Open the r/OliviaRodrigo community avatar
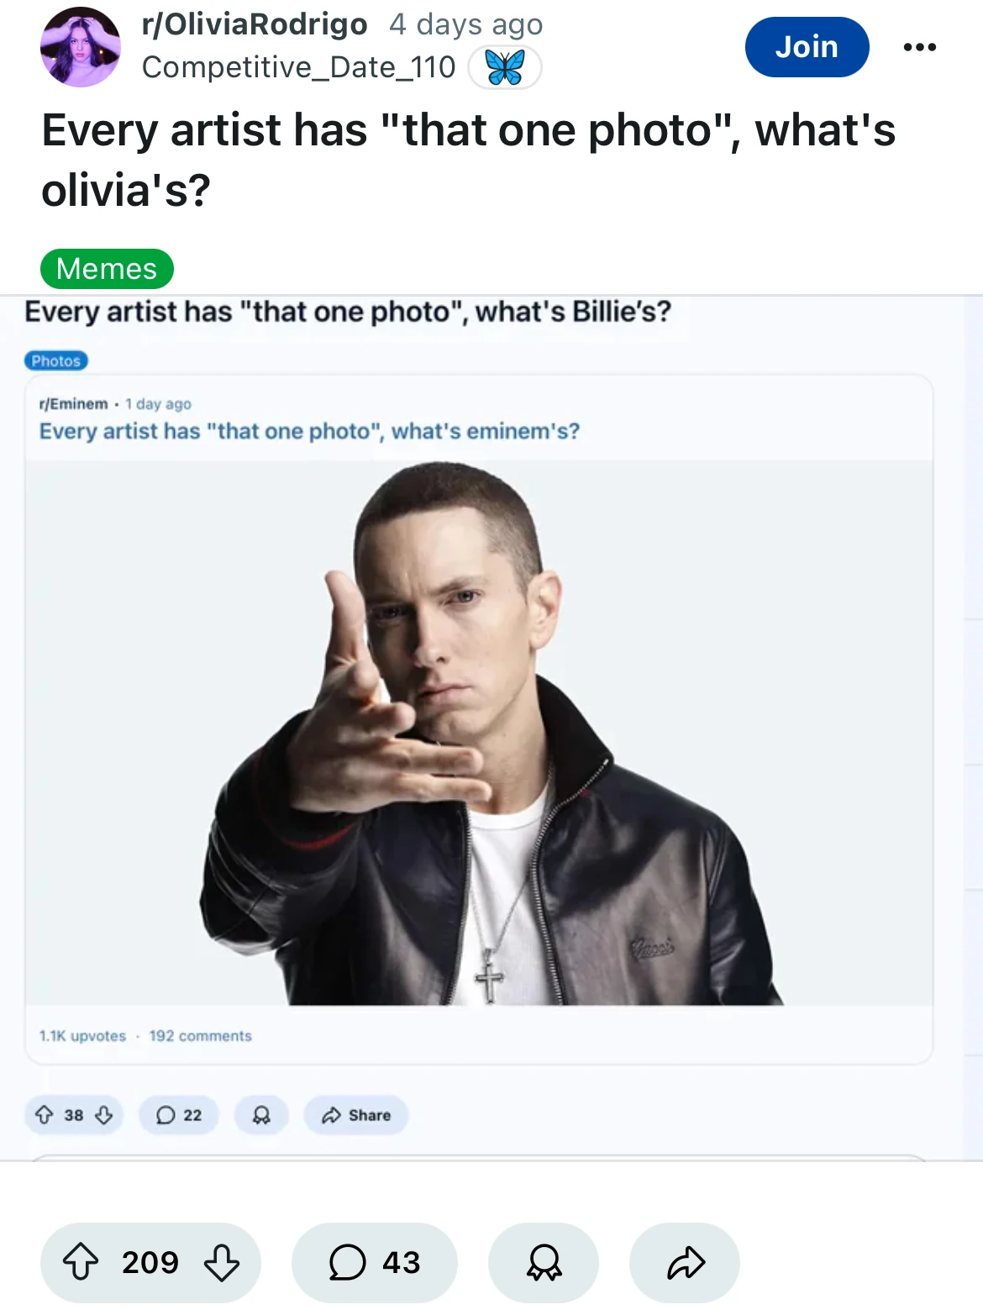The image size is (983, 1310). pos(81,47)
